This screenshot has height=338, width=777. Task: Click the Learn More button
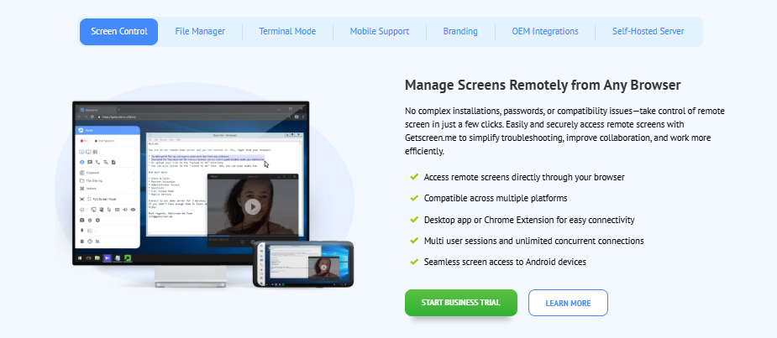click(x=568, y=303)
